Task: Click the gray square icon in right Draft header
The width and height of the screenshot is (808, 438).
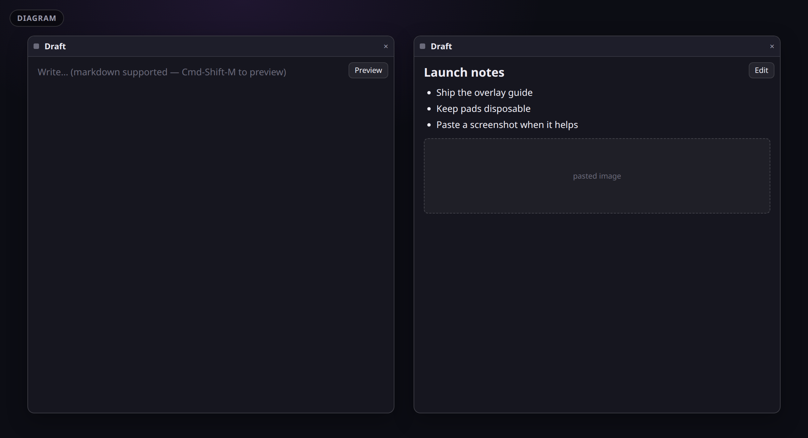Action: coord(422,46)
